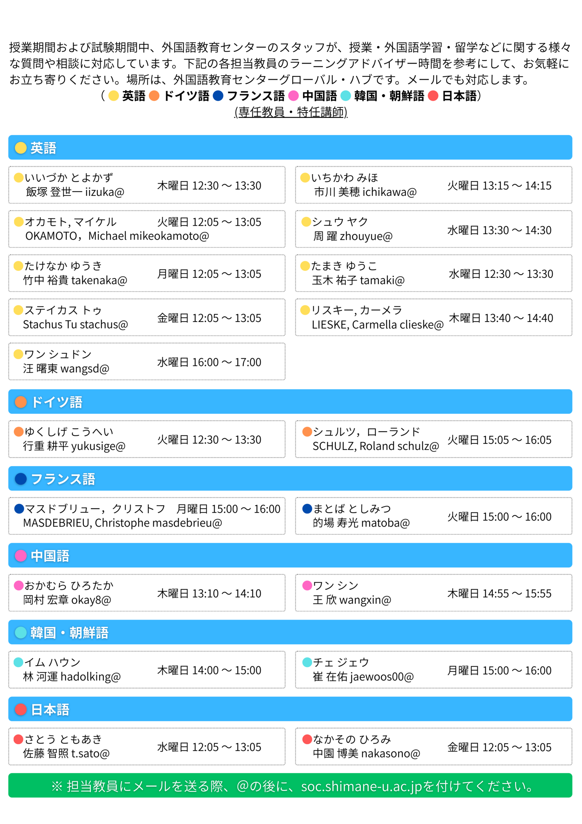The width and height of the screenshot is (582, 824).
Task: Click the 汪 曙東 wangsd@ text
Action: (66, 369)
